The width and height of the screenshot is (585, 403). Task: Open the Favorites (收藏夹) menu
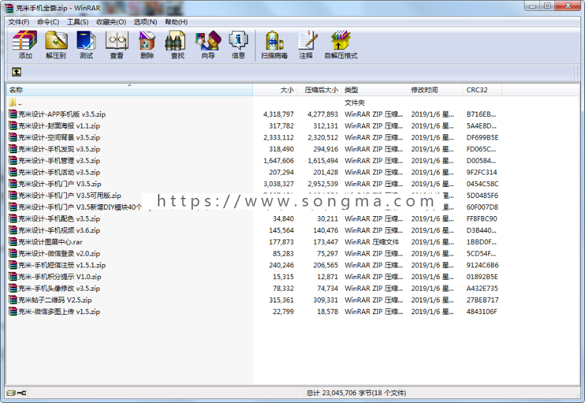point(111,22)
